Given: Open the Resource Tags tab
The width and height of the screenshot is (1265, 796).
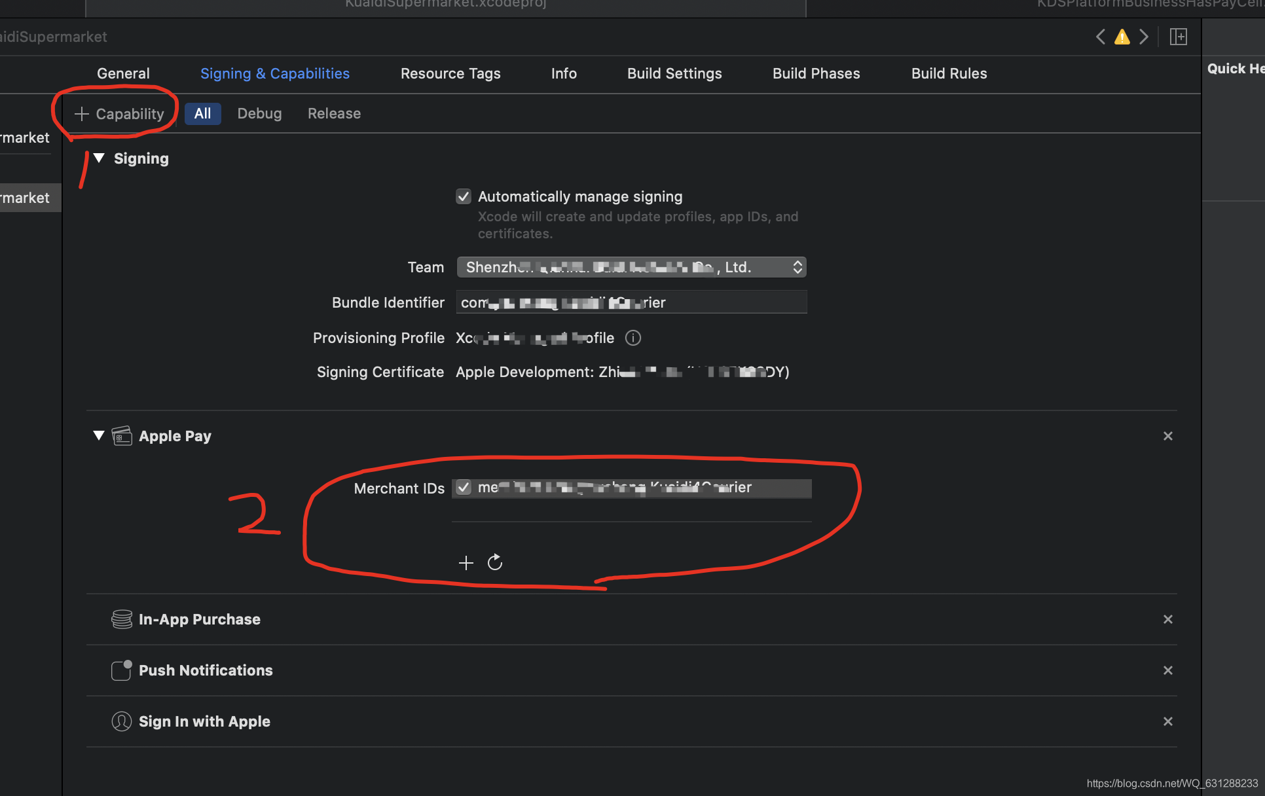Looking at the screenshot, I should tap(450, 73).
